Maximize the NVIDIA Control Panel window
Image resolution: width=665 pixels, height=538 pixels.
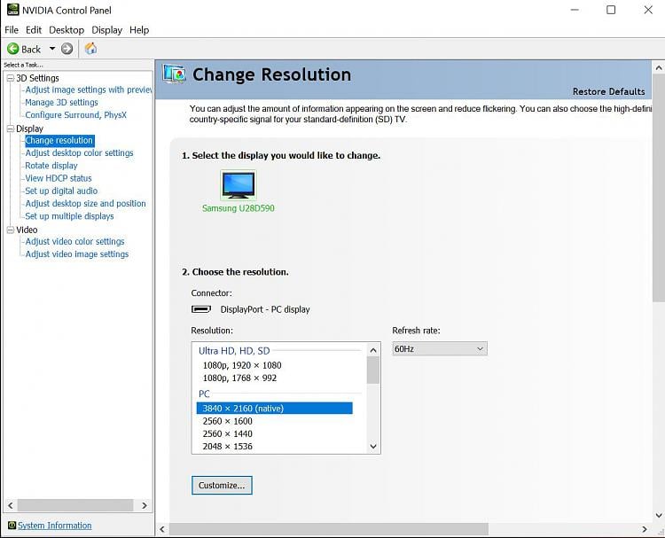[x=611, y=10]
